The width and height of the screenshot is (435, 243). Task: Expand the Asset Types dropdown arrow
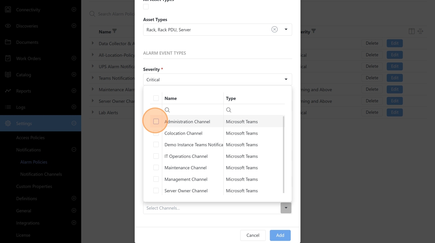tap(286, 29)
